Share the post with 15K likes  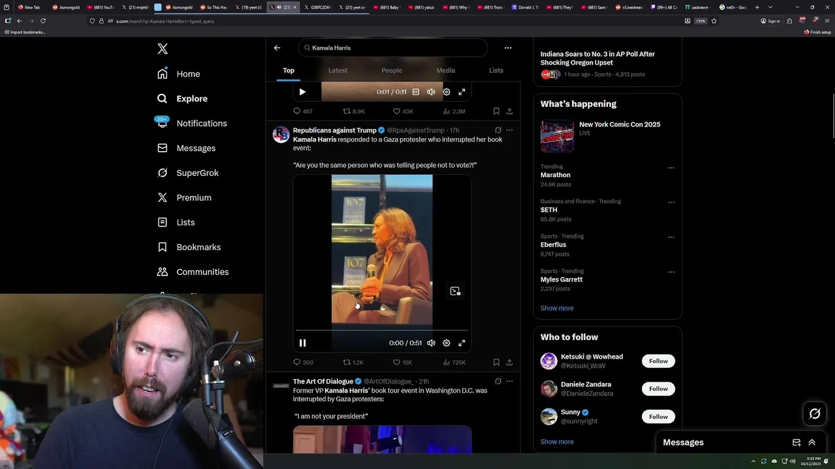(x=509, y=362)
